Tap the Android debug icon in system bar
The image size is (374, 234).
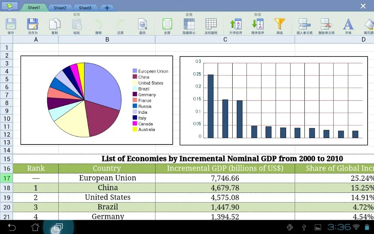[290, 227]
